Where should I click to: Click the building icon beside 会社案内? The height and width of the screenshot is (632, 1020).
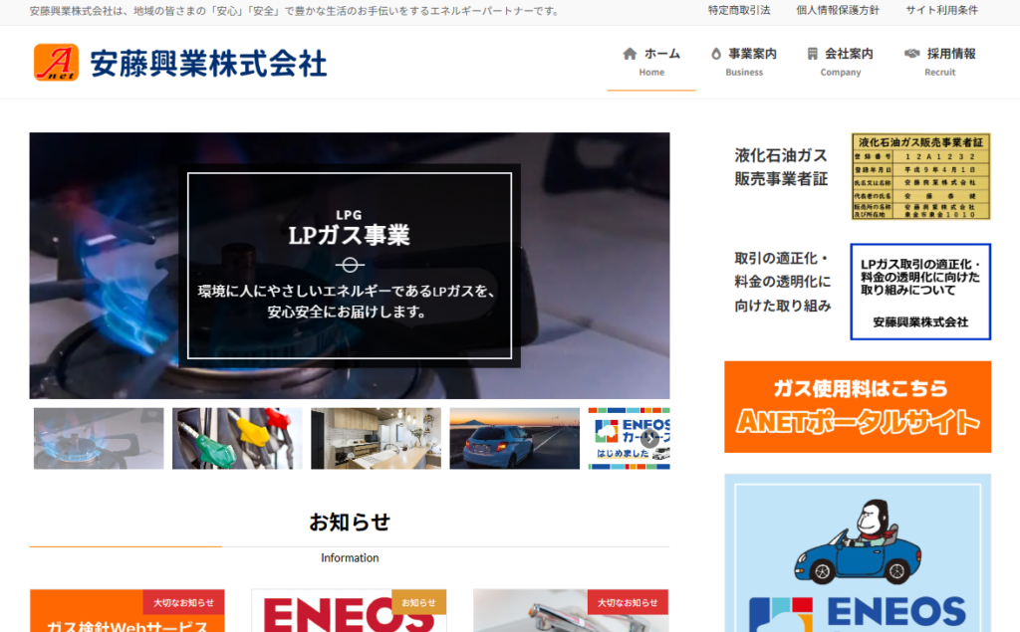point(812,54)
